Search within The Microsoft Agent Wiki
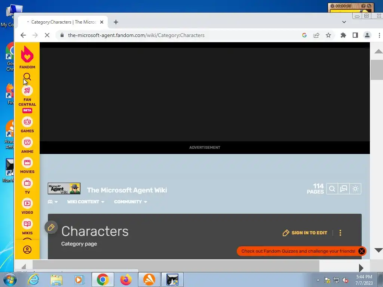This screenshot has width=383, height=287. 332,189
